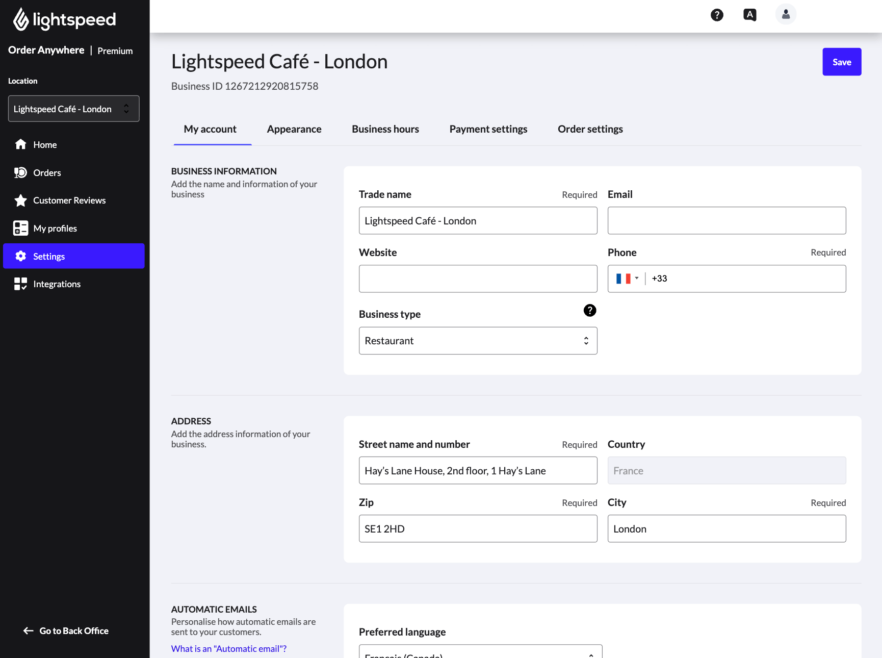Click the Phone number input field
The image size is (882, 658).
(x=745, y=279)
